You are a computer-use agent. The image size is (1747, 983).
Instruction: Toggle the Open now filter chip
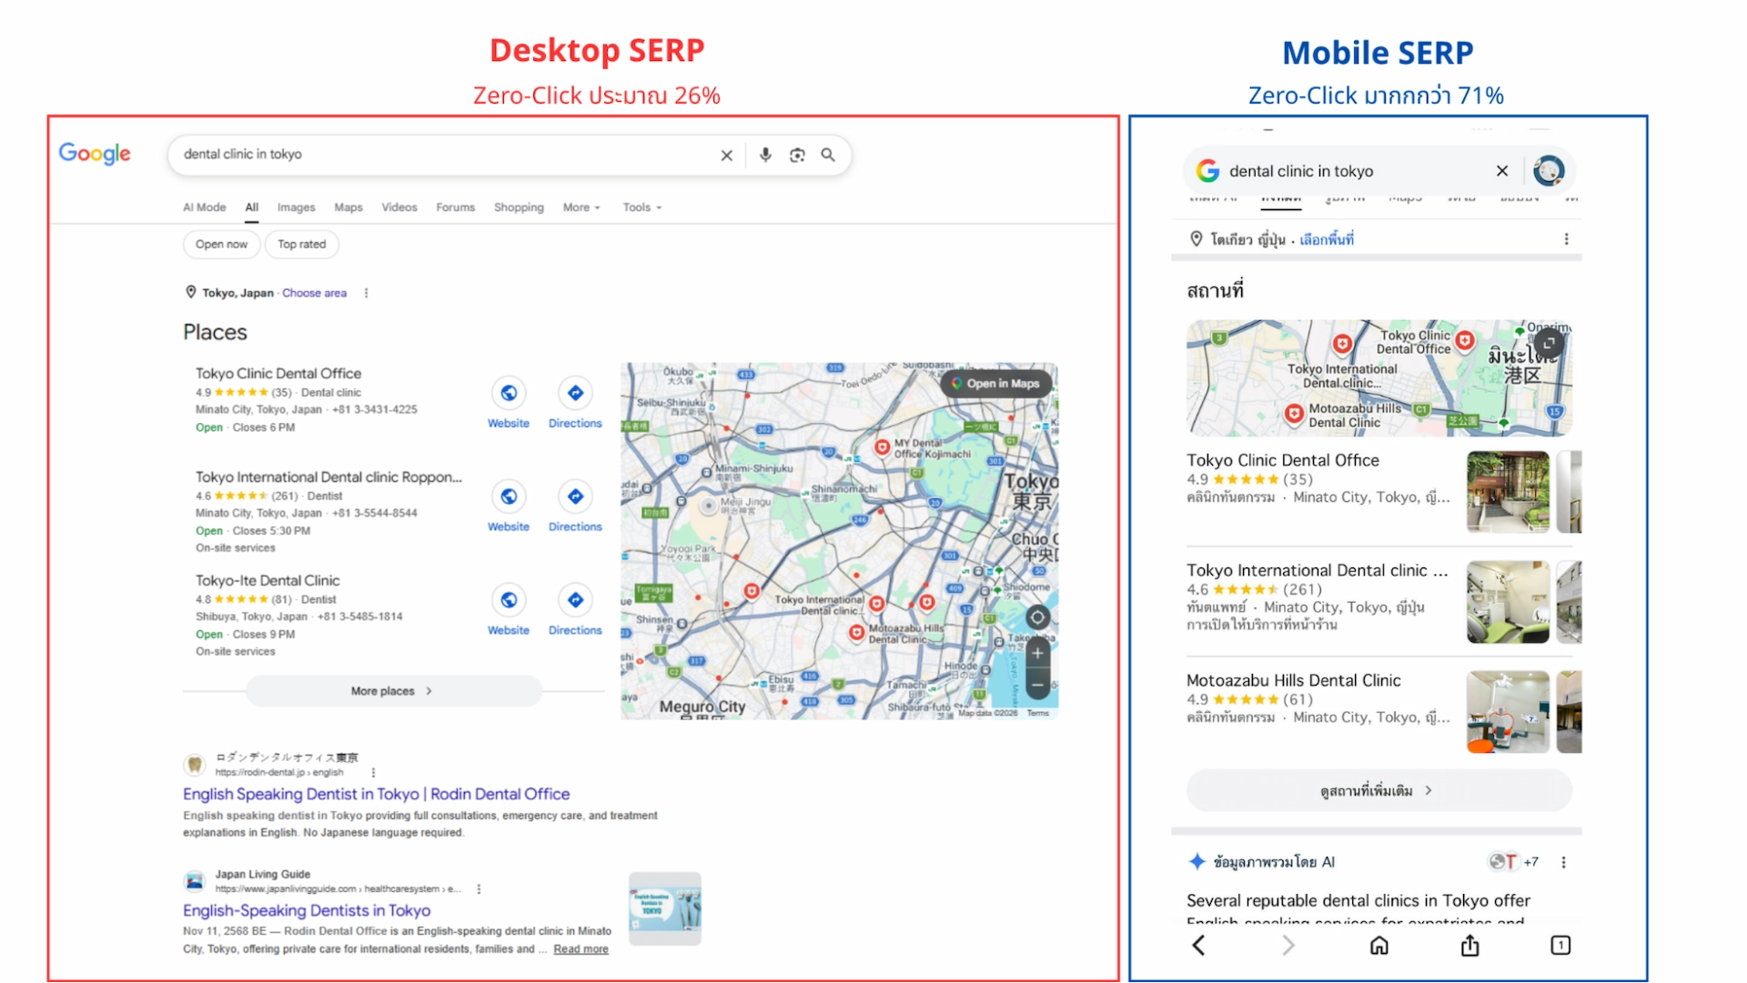(x=221, y=245)
